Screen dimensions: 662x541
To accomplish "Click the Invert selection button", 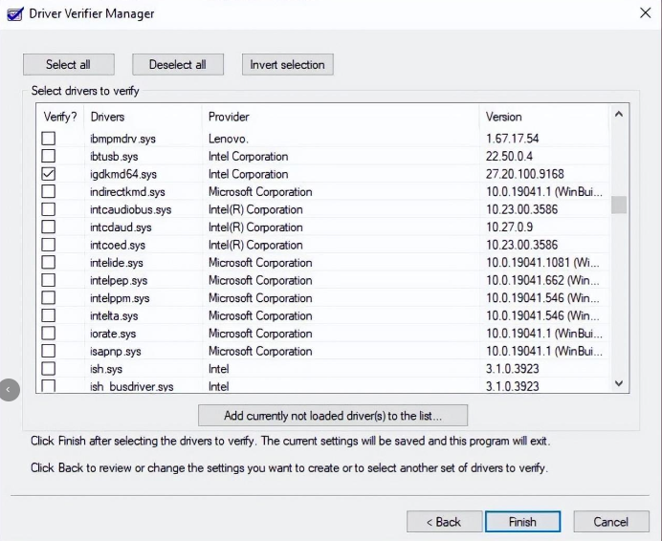I will pos(288,65).
